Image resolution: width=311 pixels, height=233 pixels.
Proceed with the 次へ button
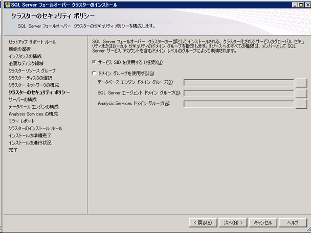[x=233, y=223]
